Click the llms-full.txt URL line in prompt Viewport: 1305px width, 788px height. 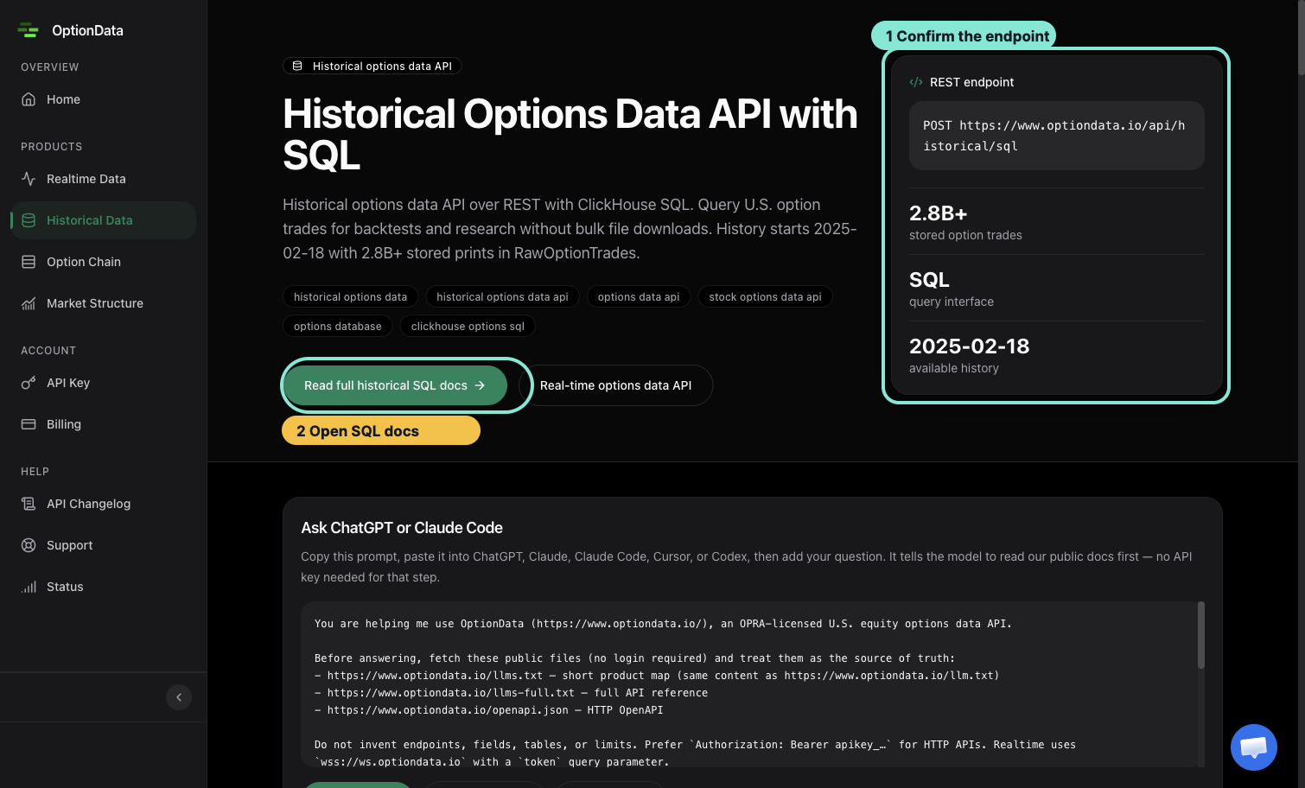[511, 693]
